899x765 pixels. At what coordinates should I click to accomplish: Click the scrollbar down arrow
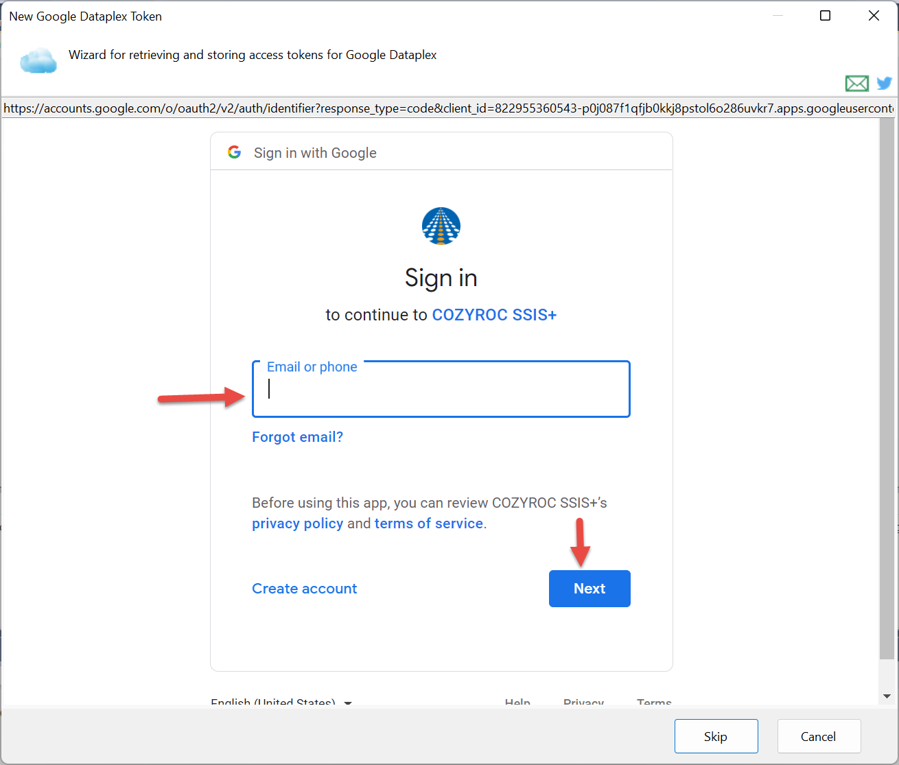point(887,696)
